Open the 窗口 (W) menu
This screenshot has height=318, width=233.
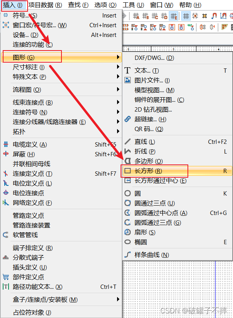point(161,5)
